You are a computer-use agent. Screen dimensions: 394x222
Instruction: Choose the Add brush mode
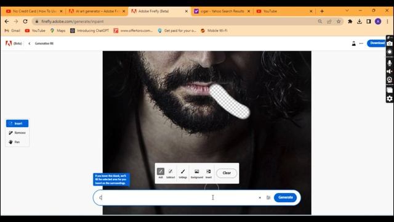click(x=161, y=173)
